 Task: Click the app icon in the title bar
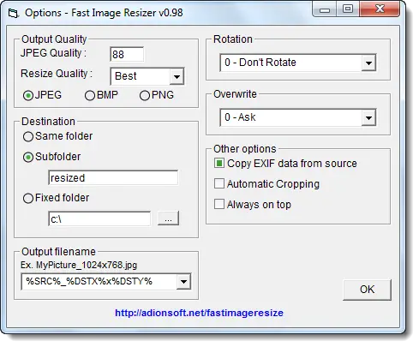point(13,13)
